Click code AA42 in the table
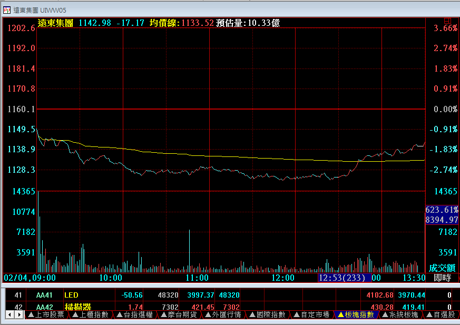Viewport: 460px width, 325px height. point(44,307)
